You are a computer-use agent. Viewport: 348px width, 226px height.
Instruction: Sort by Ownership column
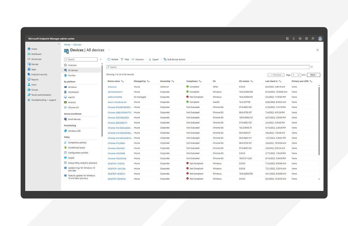pyautogui.click(x=167, y=81)
